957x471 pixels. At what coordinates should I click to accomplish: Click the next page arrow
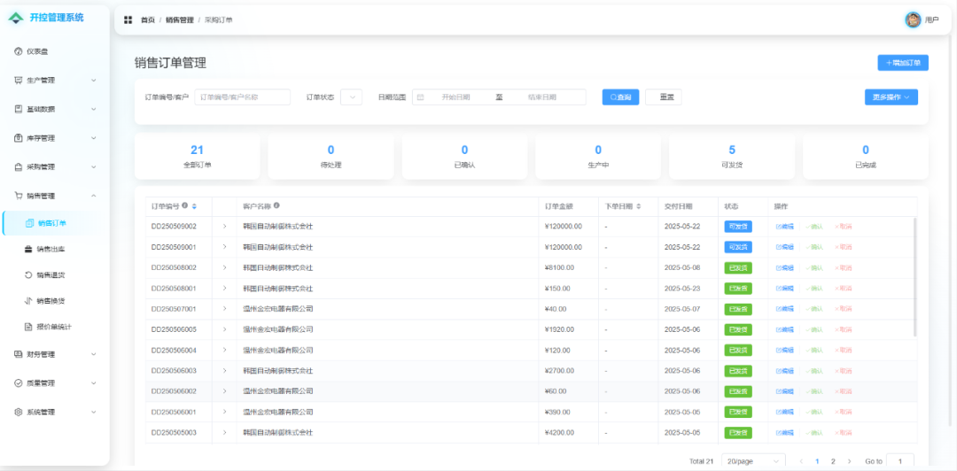tap(849, 461)
